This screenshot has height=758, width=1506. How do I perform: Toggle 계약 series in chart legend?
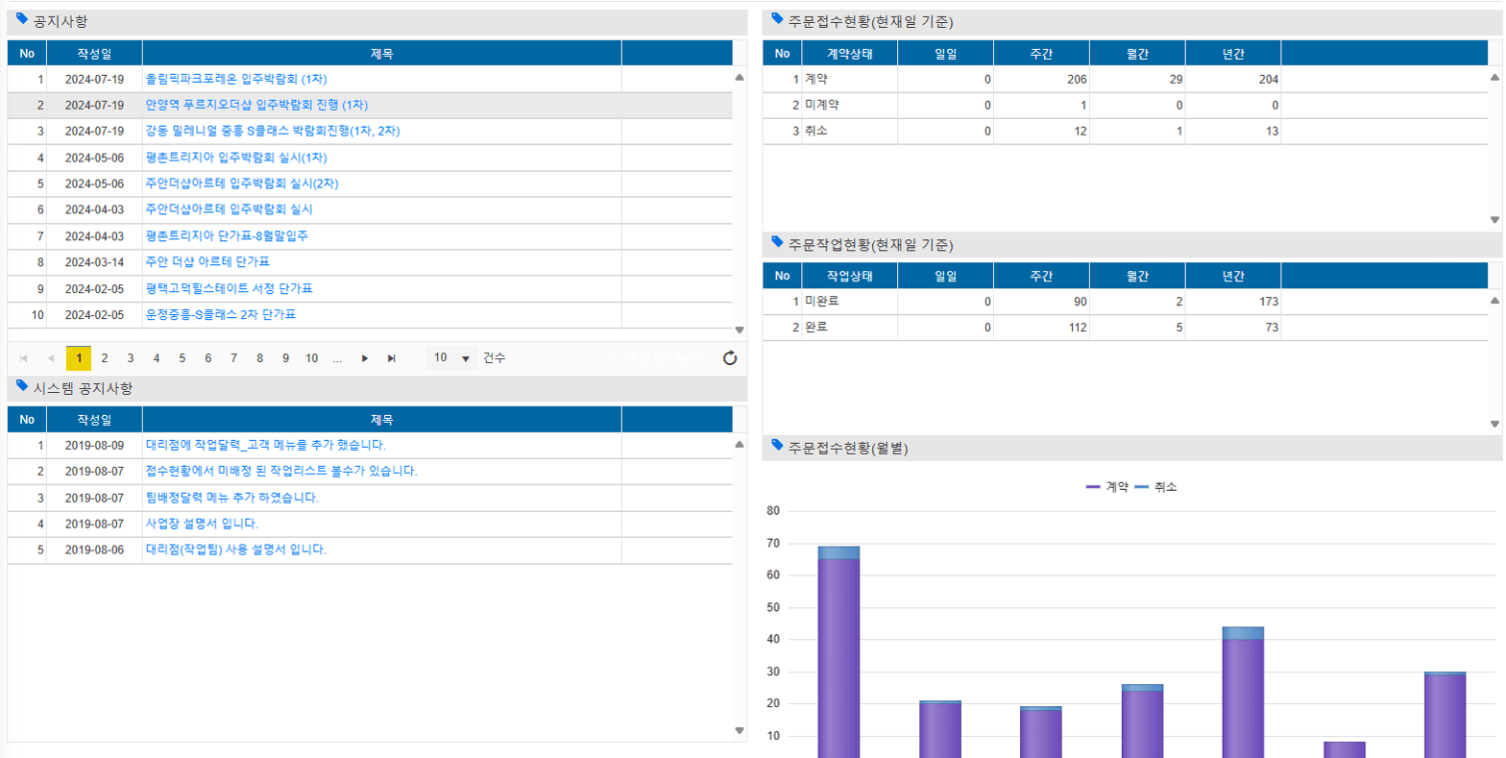click(x=1107, y=487)
